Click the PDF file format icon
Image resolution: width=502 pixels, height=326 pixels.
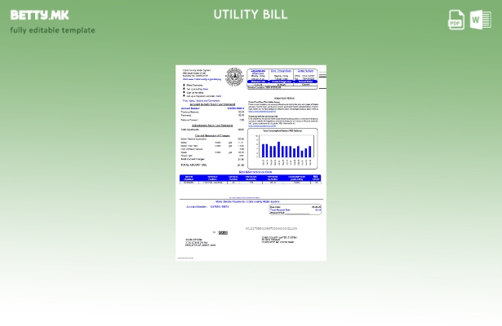[456, 20]
